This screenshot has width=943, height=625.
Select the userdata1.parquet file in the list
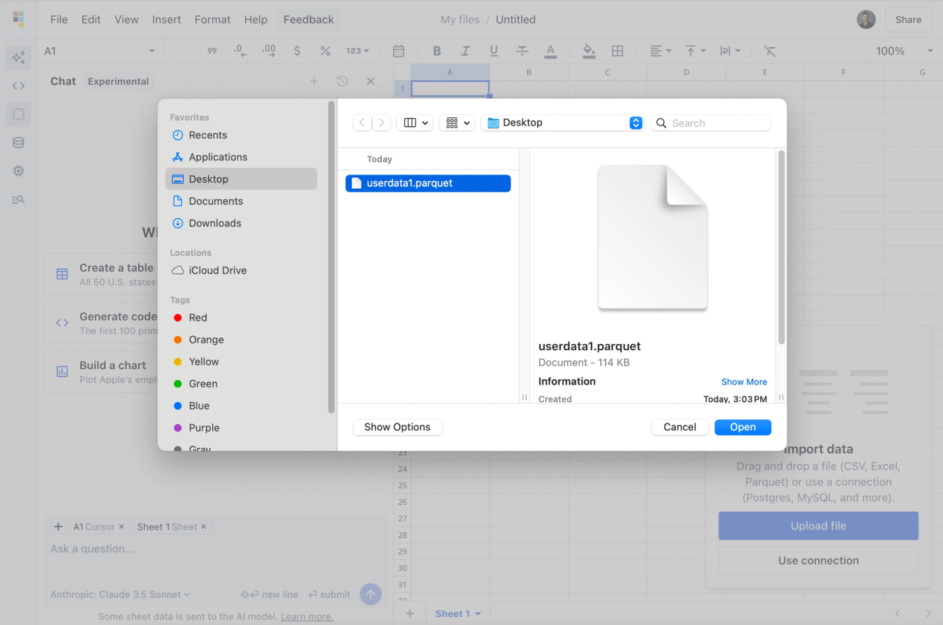[428, 183]
